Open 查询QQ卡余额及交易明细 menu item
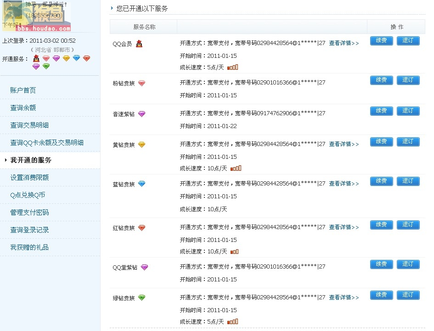 [x=47, y=142]
